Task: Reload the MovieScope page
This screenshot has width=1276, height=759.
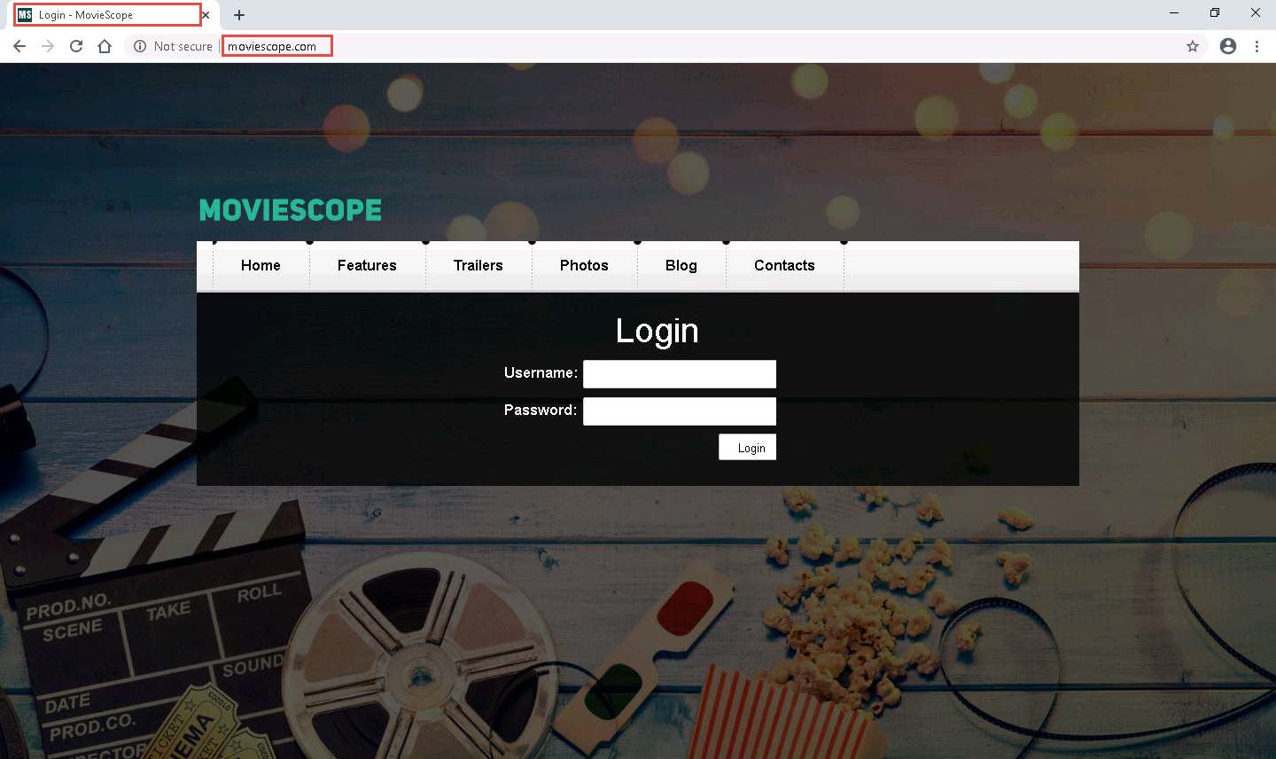Action: (x=76, y=46)
